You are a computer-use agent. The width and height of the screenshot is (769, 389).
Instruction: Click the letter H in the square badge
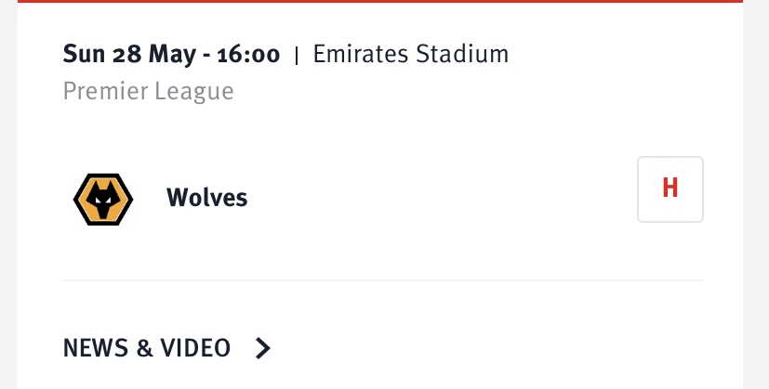(670, 188)
